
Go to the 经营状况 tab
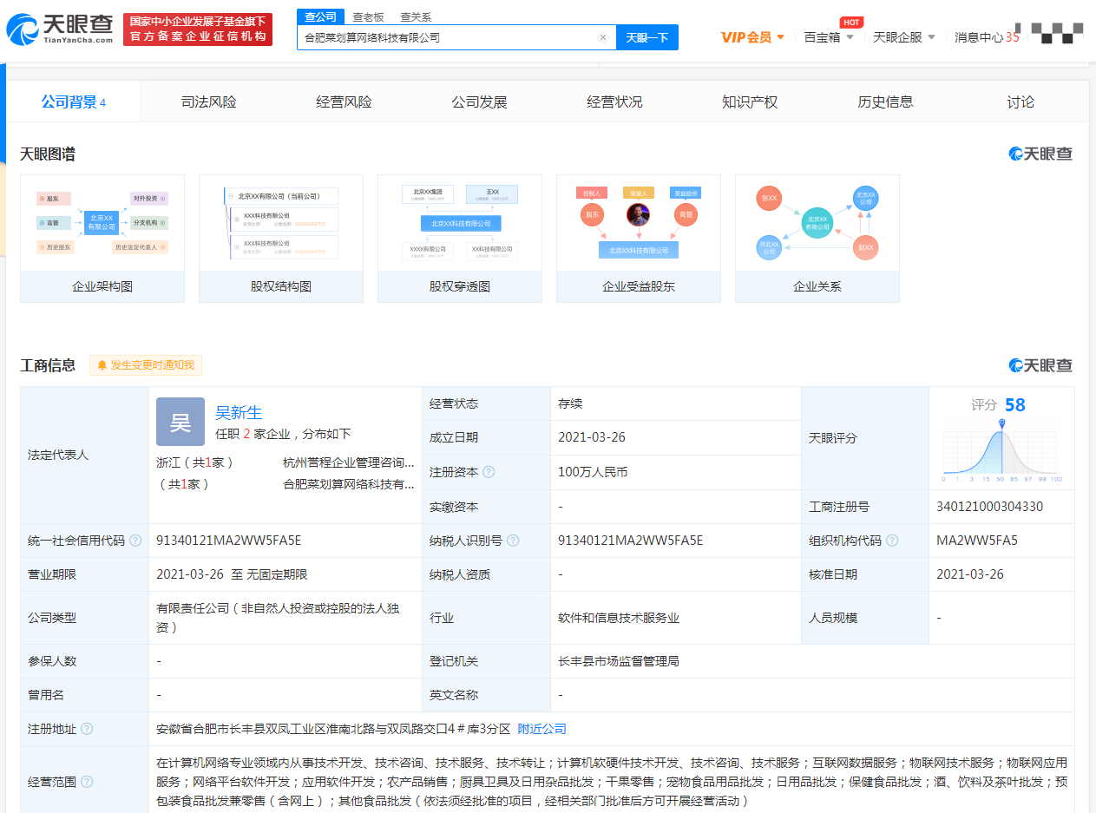coord(614,102)
